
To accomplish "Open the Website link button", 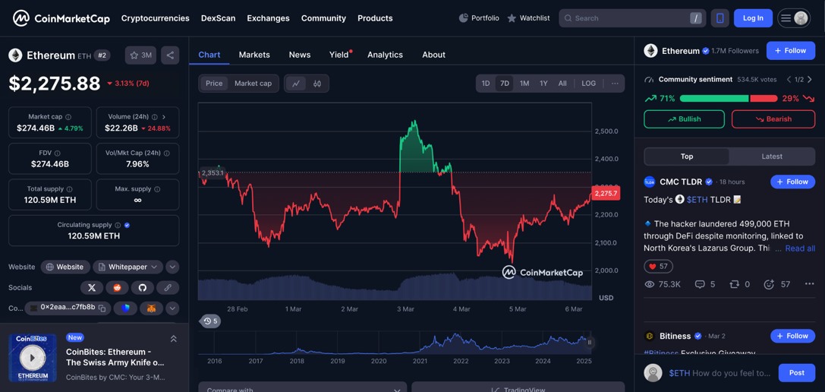I will click(x=65, y=267).
